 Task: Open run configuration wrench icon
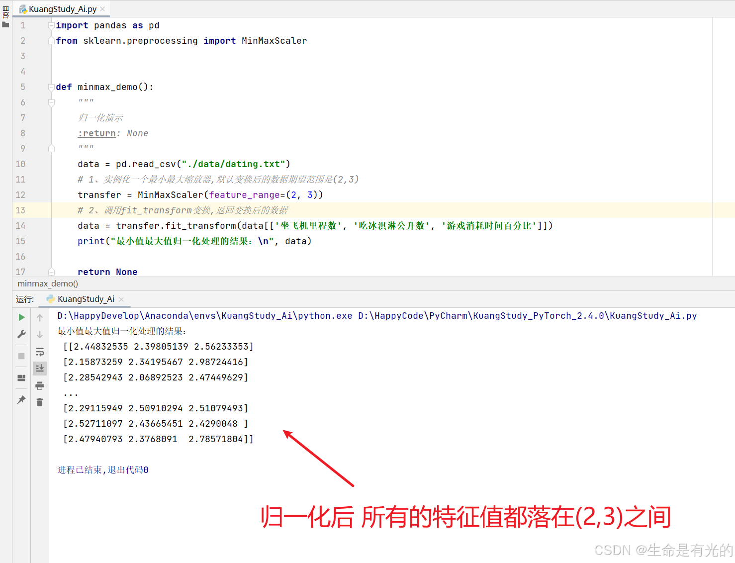point(21,335)
